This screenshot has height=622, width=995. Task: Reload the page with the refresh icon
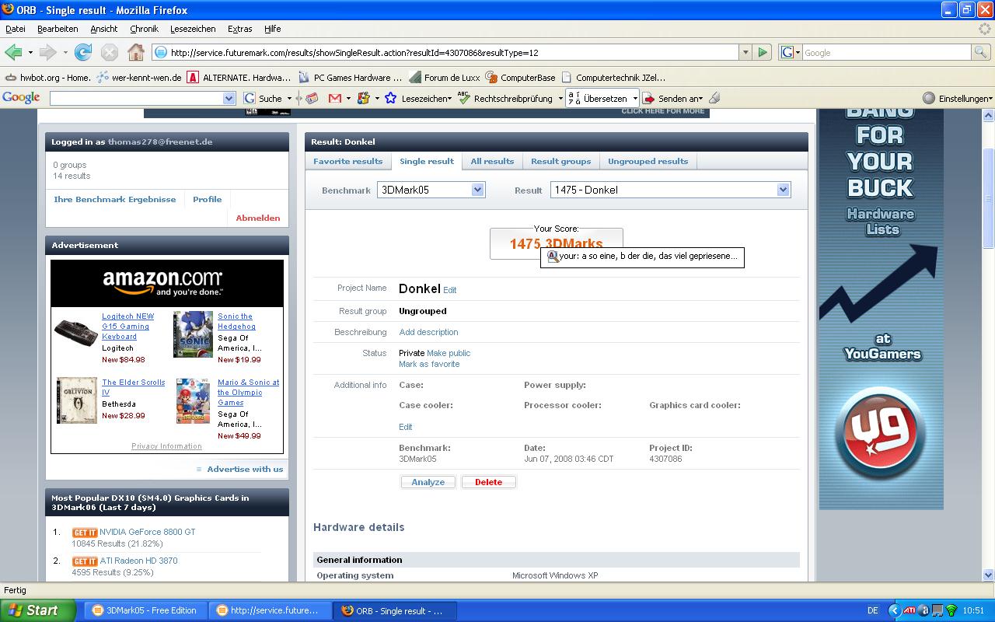click(83, 52)
